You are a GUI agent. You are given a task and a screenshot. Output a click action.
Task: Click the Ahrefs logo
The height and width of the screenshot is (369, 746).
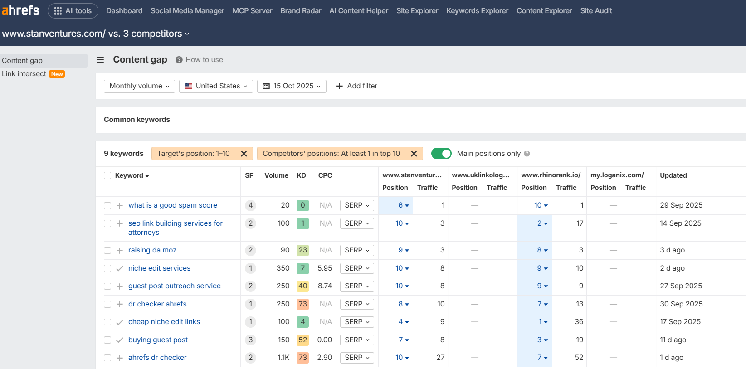point(21,10)
